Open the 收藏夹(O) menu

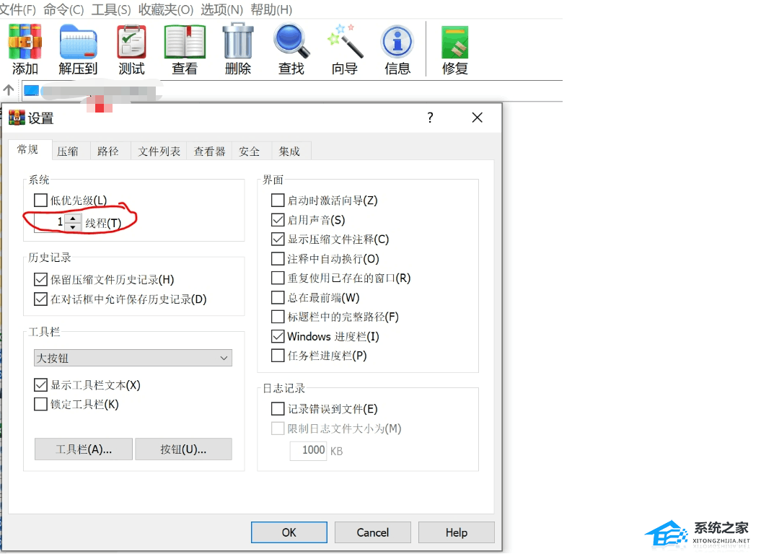point(166,9)
